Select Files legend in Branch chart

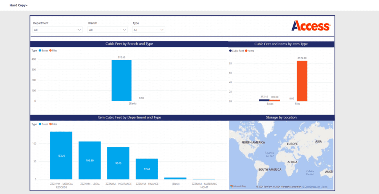coord(53,50)
